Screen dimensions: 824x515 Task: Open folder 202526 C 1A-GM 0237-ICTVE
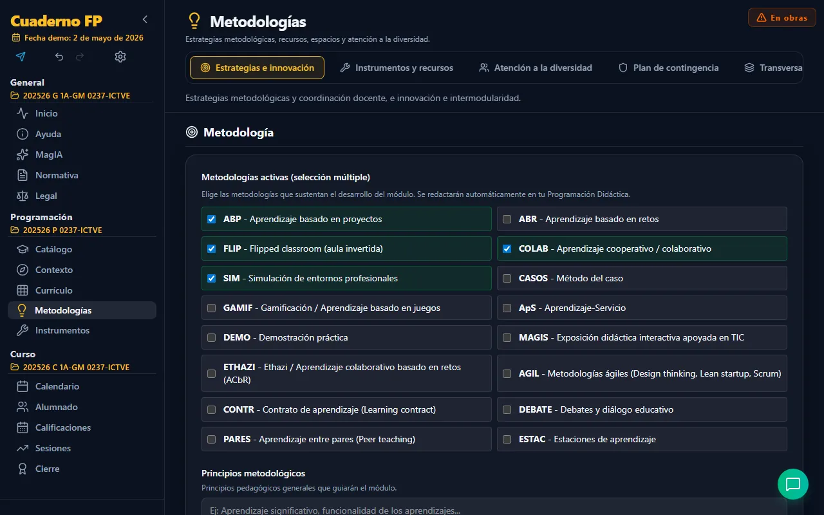[70, 367]
